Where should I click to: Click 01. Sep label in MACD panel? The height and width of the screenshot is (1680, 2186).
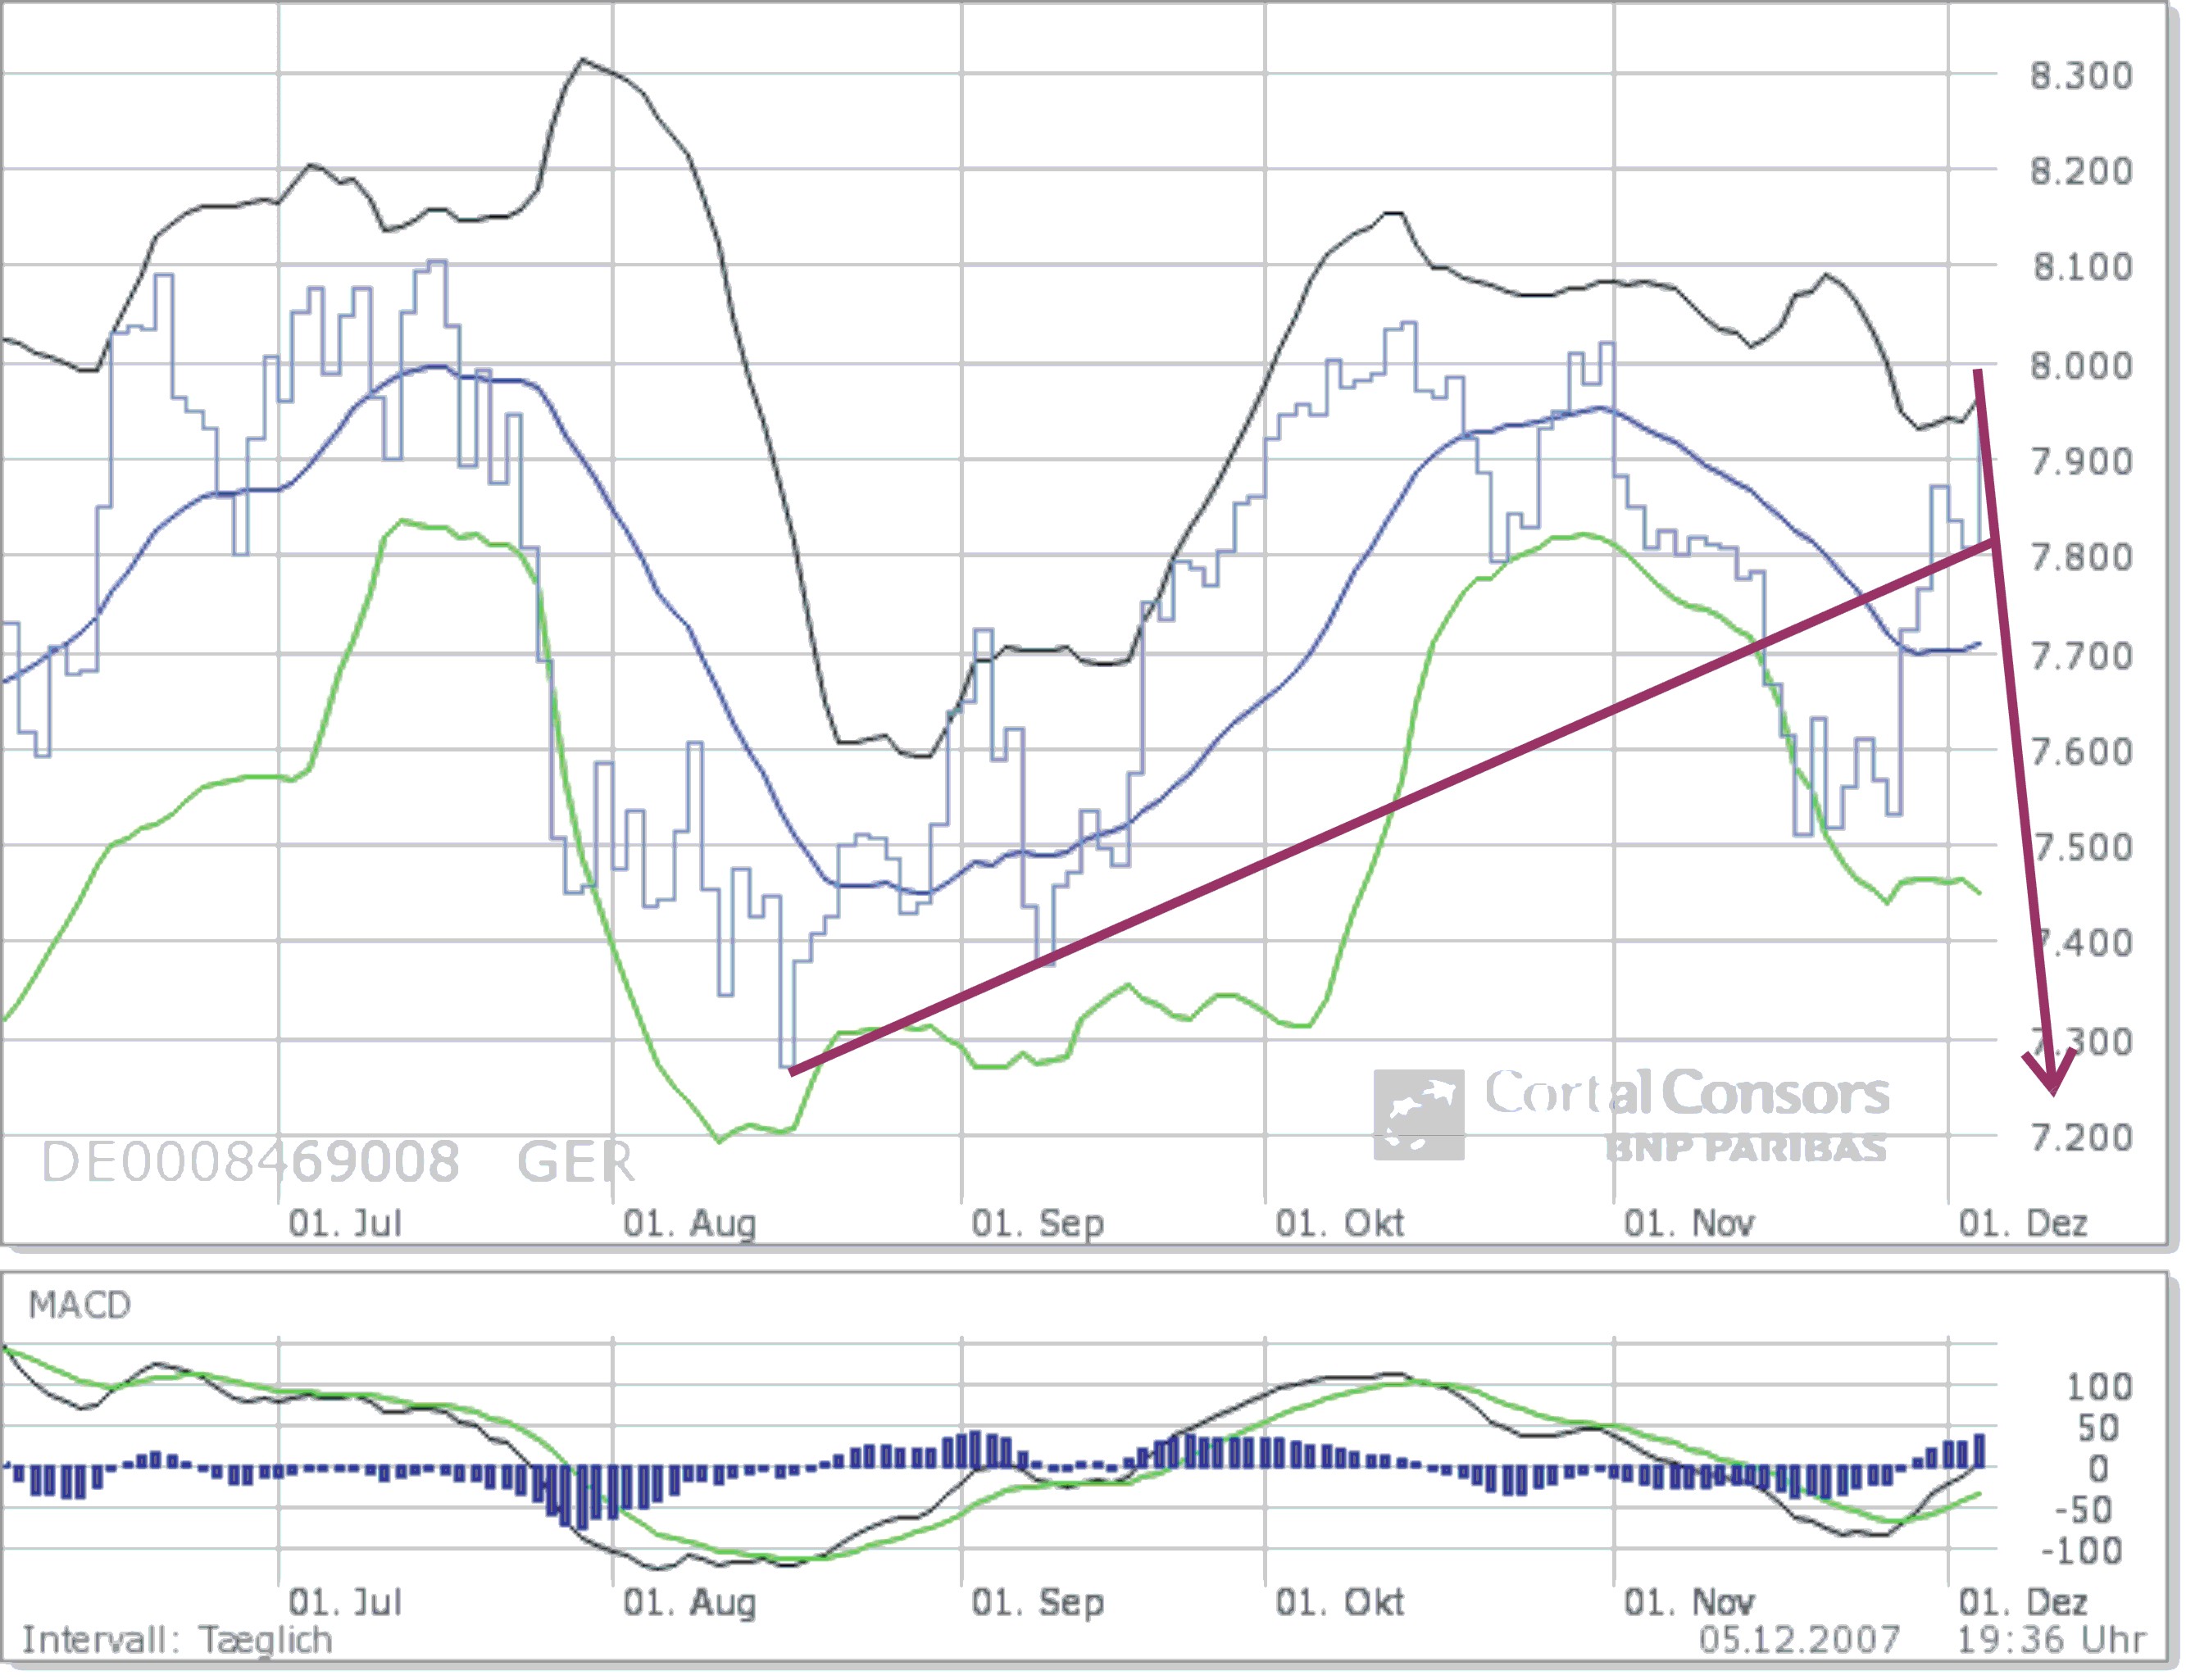coord(1037,1602)
